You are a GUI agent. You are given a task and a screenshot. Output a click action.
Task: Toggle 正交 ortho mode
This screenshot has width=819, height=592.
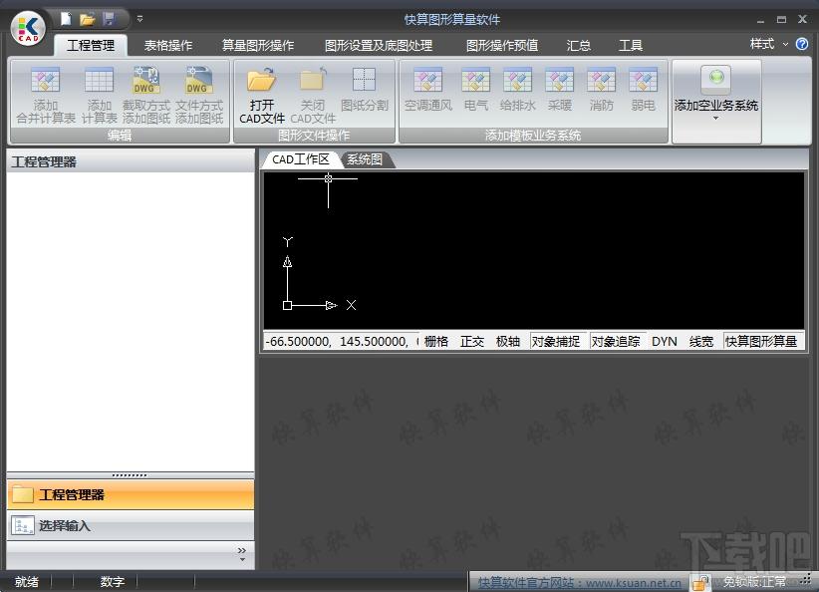click(471, 341)
